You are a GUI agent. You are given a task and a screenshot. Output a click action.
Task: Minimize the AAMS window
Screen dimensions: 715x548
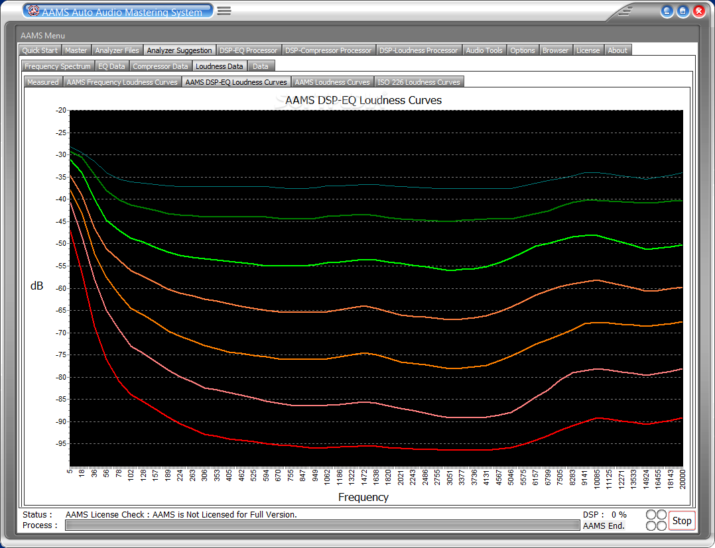click(667, 11)
